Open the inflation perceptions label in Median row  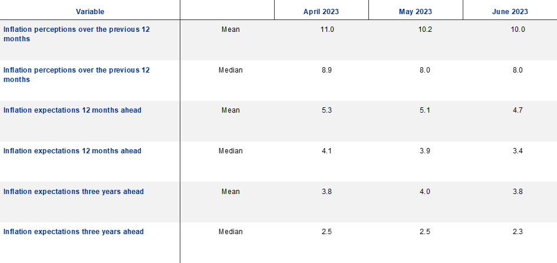click(77, 74)
